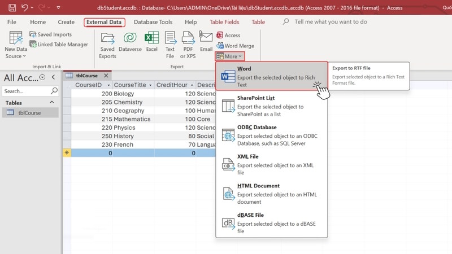Click the Undo arrow icon
The height and width of the screenshot is (254, 452).
click(x=26, y=7)
